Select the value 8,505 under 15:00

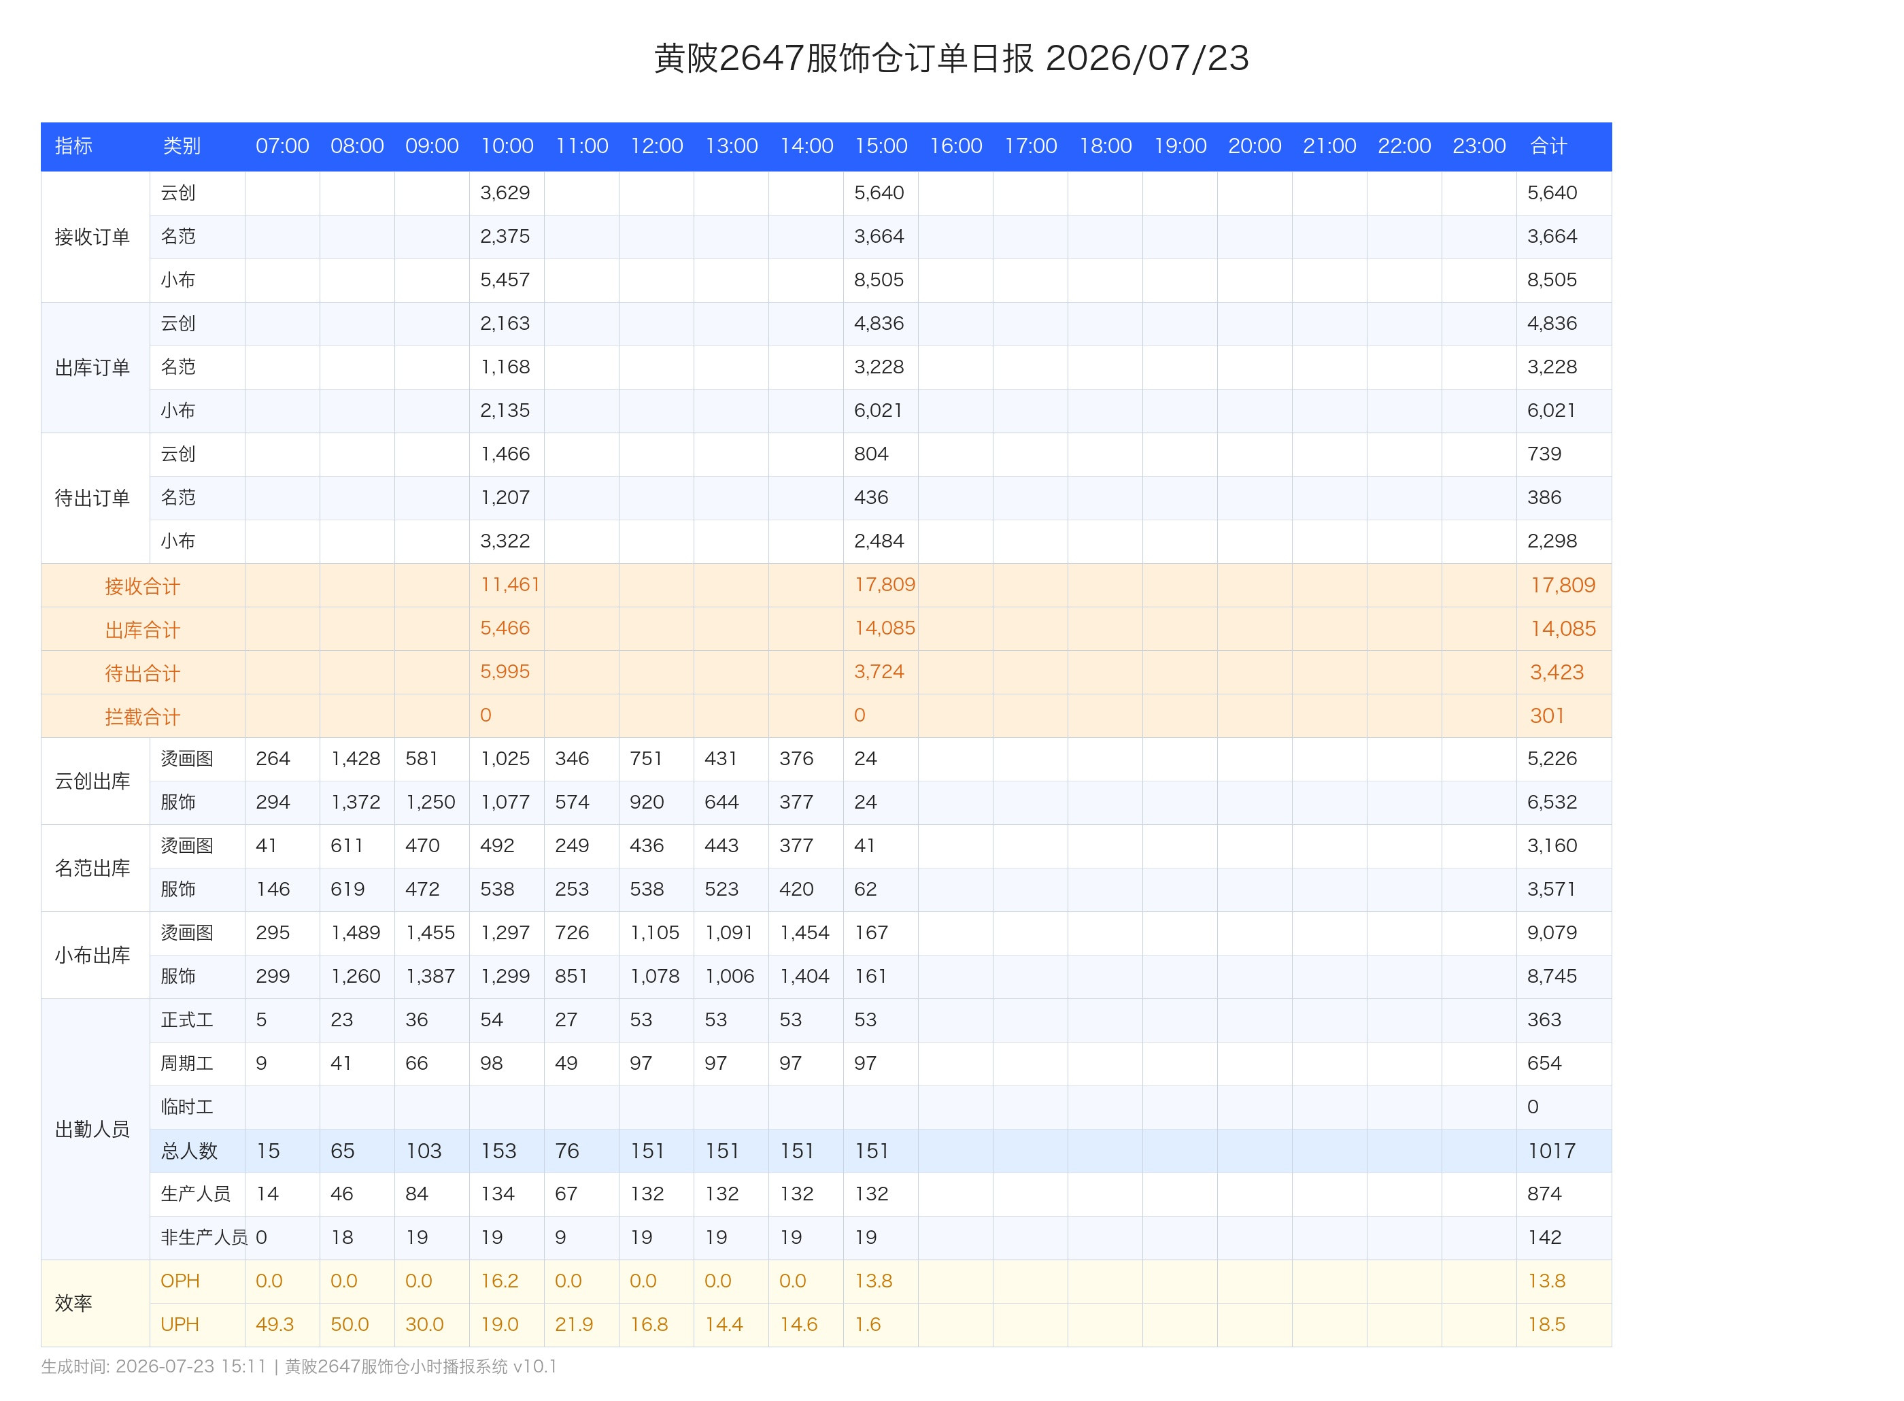pos(879,280)
